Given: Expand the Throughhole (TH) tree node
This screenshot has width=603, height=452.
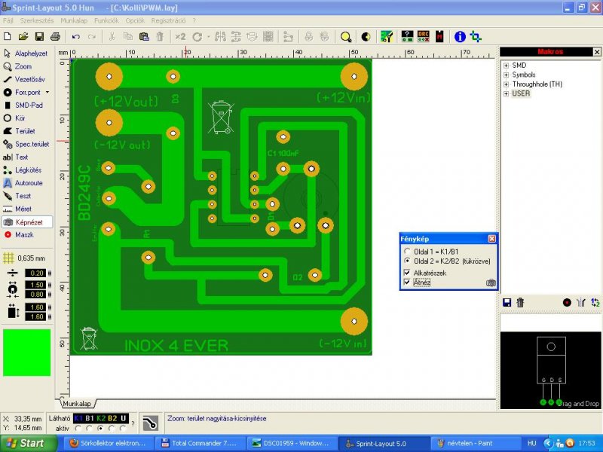Looking at the screenshot, I should (x=506, y=84).
